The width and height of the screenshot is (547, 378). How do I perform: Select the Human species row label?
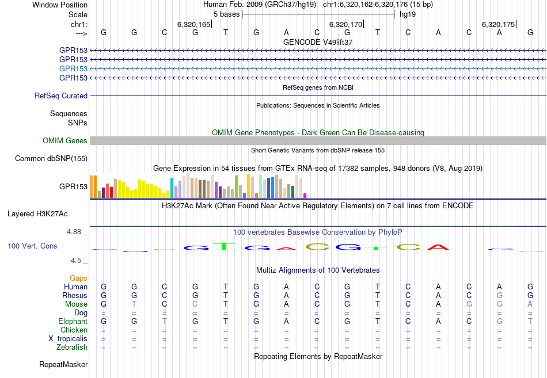(75, 287)
